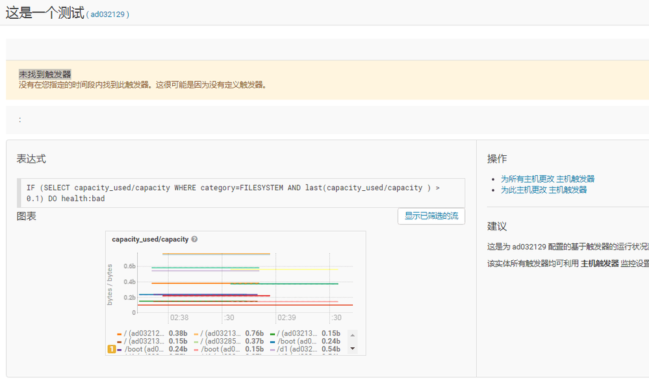Click the legend scroll-up arrow
The image size is (649, 383).
point(351,336)
